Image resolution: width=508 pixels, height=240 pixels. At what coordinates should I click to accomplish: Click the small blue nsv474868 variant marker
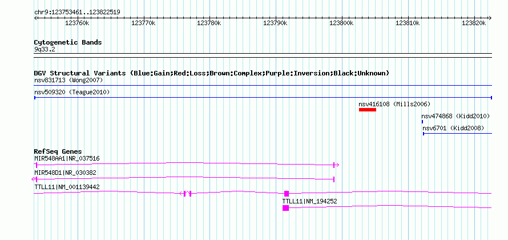tap(422, 122)
